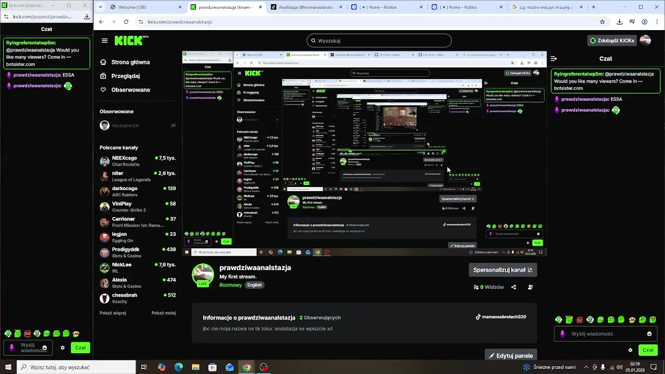Switch to first Home - Roblox tab
Screen dimensions: 665x374
pos(387,7)
